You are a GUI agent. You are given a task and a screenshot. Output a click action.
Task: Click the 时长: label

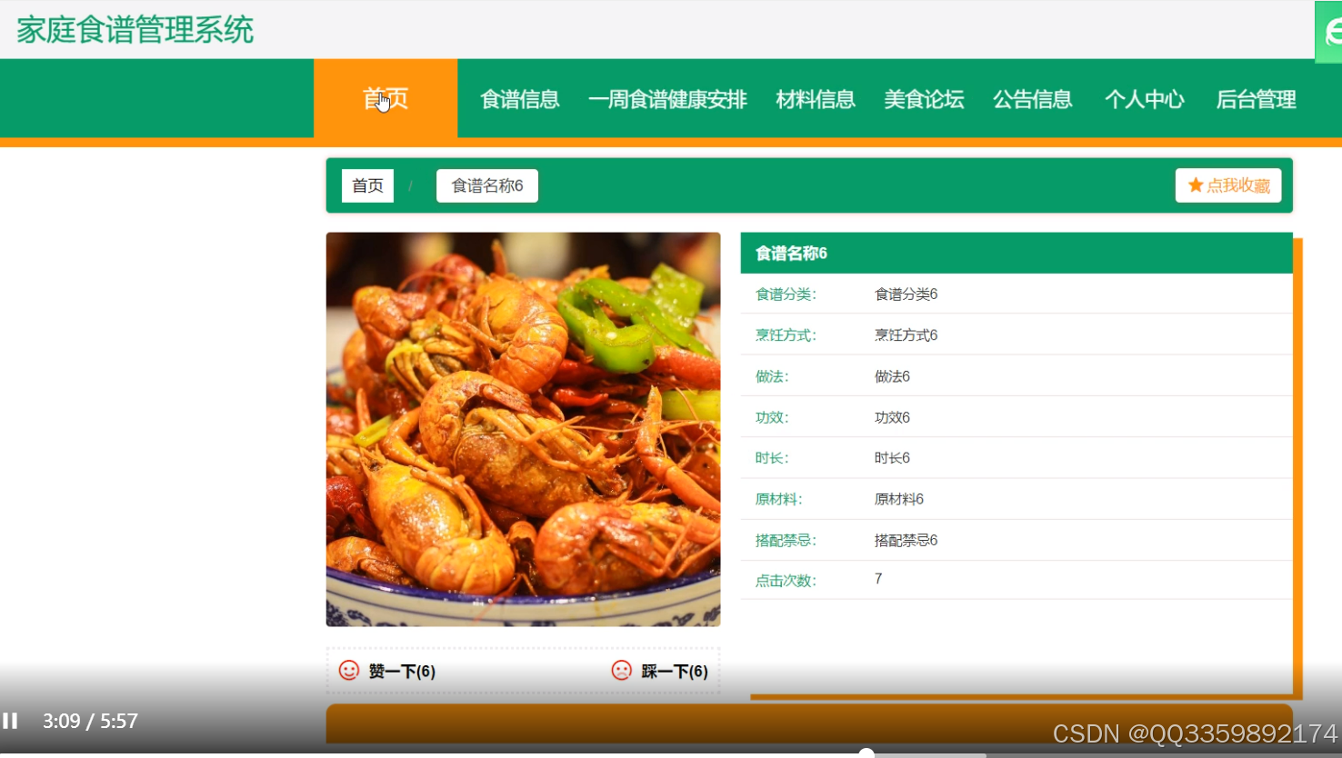(772, 458)
